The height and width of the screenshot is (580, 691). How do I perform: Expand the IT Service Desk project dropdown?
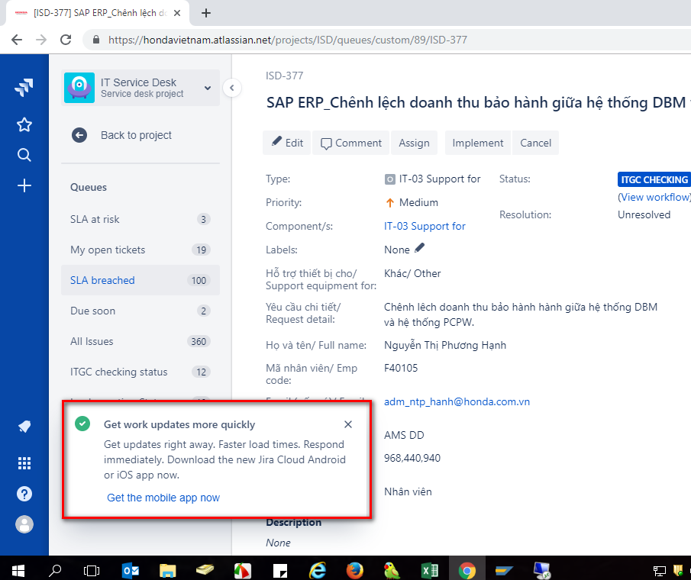pos(208,88)
